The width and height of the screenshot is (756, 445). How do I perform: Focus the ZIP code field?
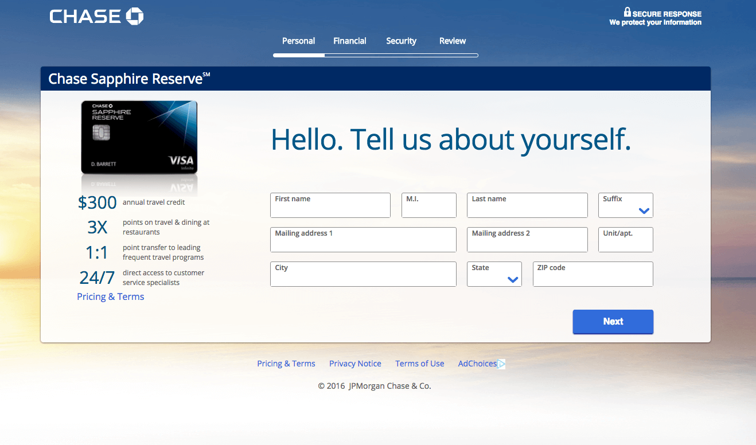click(593, 274)
